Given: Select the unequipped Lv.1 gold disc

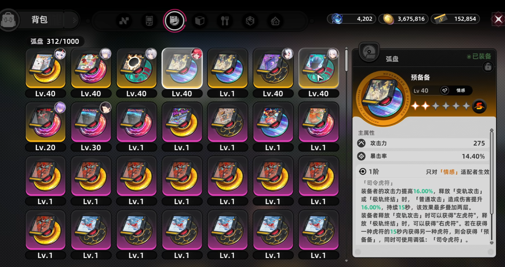Looking at the screenshot, I should click(227, 73).
